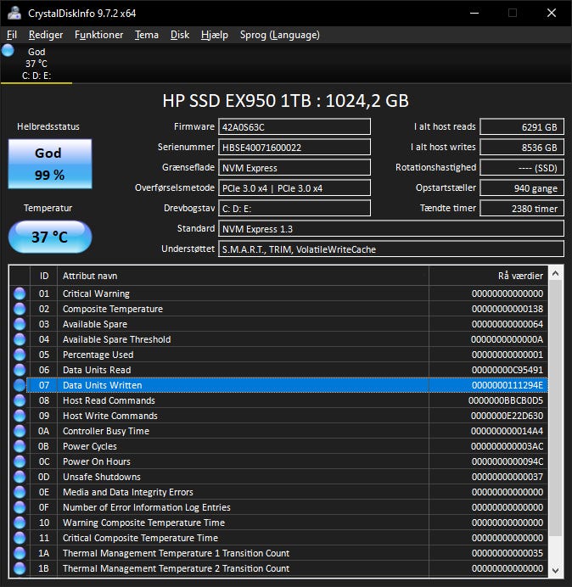Click the scrollbar down arrow in attribute list
The height and width of the screenshot is (587, 572).
(556, 569)
